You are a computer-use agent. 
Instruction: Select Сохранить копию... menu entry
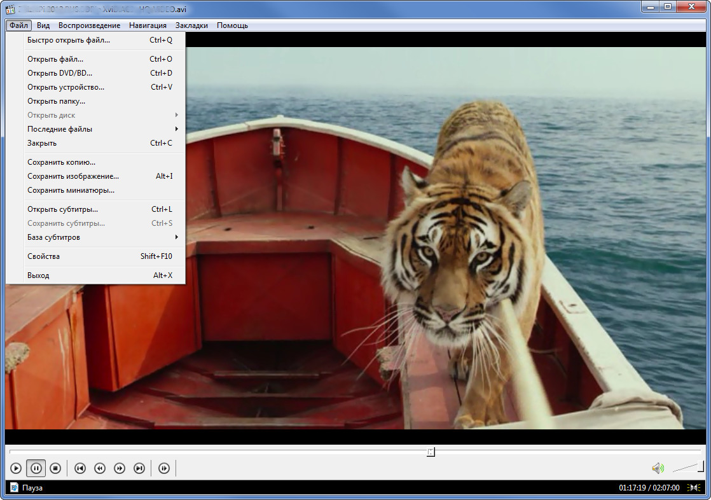[x=95, y=162]
